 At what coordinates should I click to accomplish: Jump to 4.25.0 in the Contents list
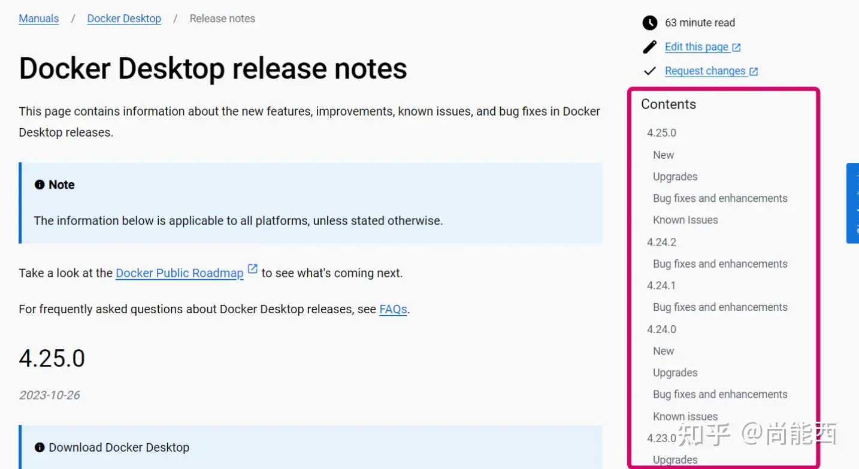point(661,133)
